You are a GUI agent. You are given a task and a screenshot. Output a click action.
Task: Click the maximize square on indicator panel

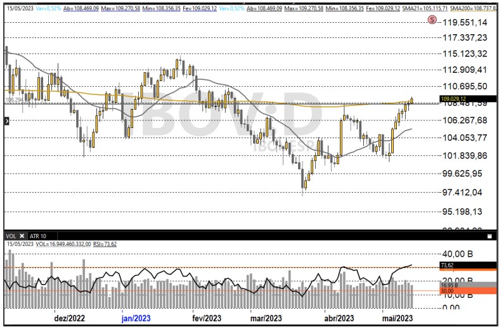tap(490, 235)
